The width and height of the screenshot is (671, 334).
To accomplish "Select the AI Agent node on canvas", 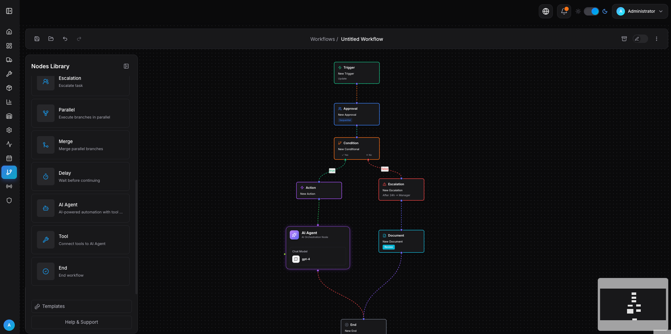I will (x=318, y=248).
